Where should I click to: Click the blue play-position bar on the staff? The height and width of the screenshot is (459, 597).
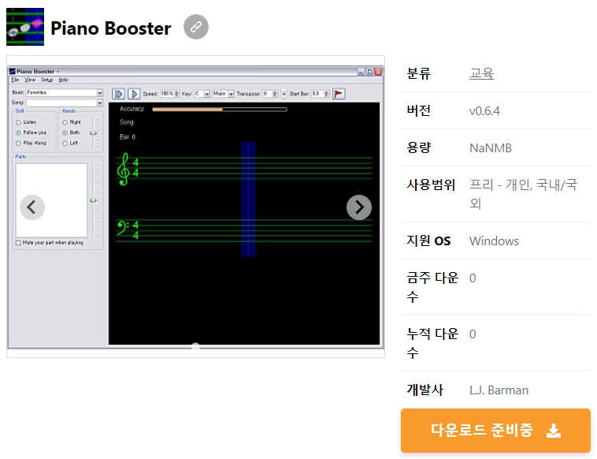click(x=248, y=199)
